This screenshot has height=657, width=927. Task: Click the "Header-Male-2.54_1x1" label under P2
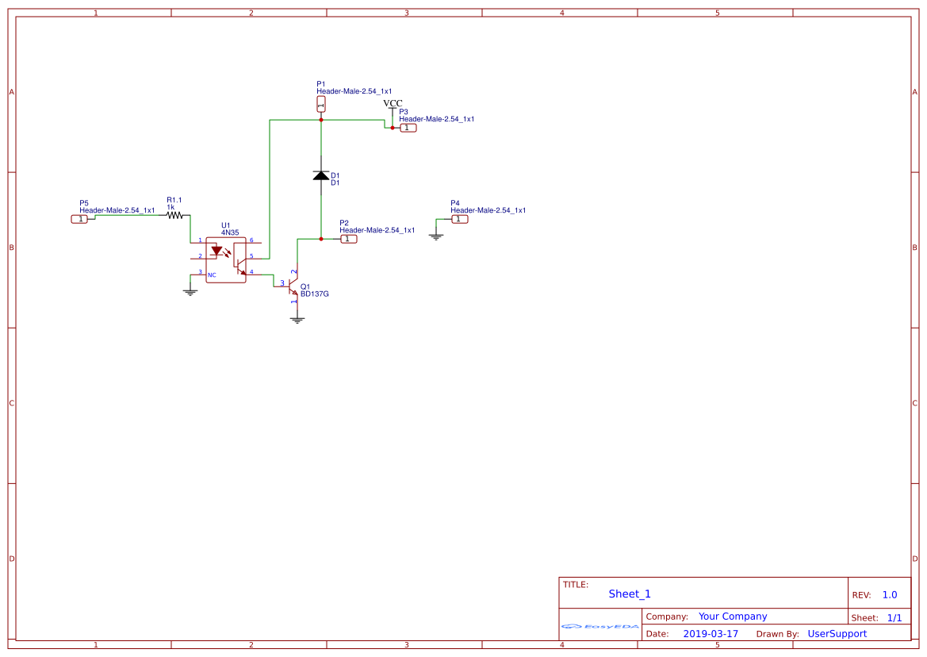pos(377,231)
